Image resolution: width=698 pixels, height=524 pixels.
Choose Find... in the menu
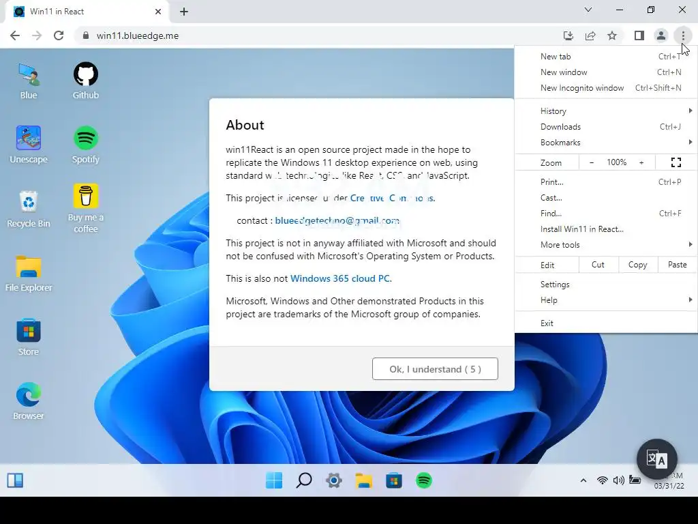[606, 214]
